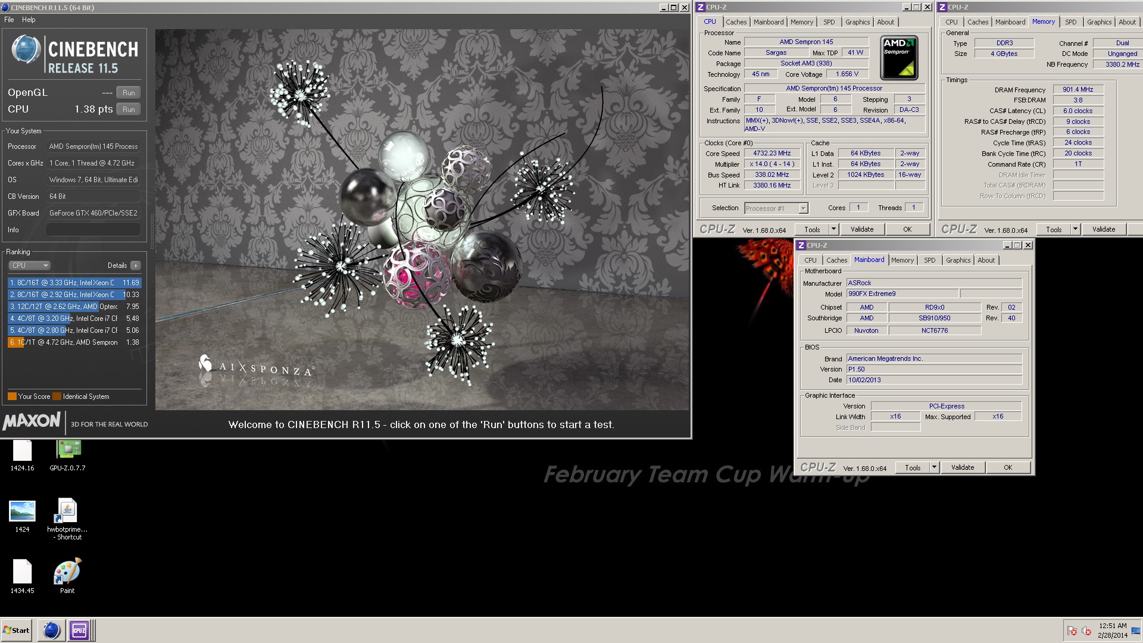Image resolution: width=1143 pixels, height=643 pixels.
Task: Select the 8C/16T @ 2.92 GHz ranking row
Action: point(74,295)
